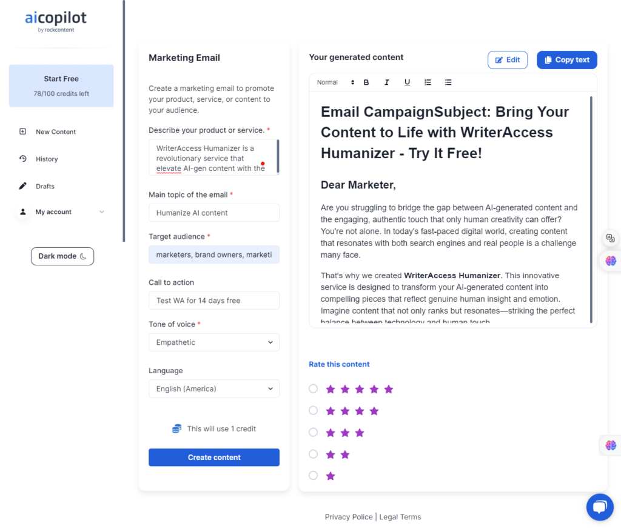
Task: Open the Language dropdown
Action: [214, 389]
